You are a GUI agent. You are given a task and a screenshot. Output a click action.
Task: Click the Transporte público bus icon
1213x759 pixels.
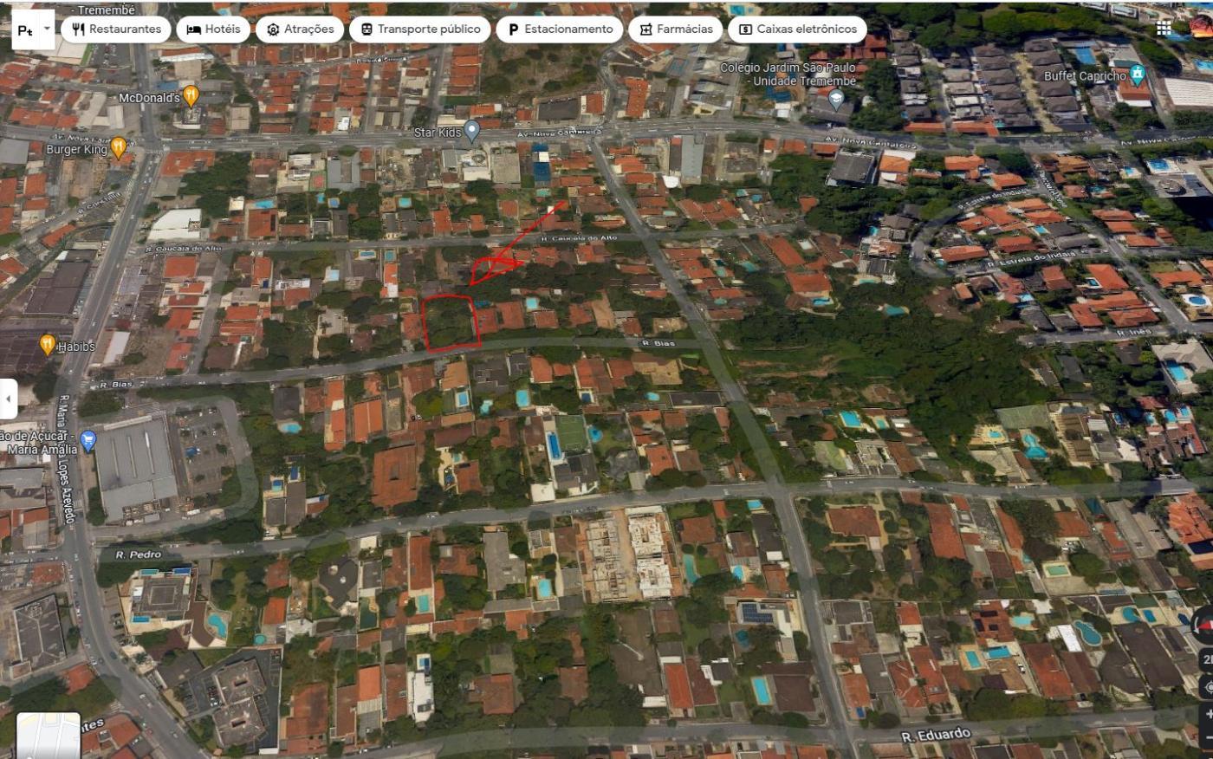(x=366, y=29)
